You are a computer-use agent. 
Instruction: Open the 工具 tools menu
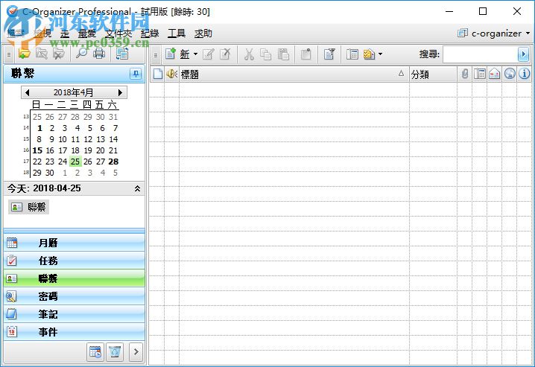pyautogui.click(x=177, y=33)
